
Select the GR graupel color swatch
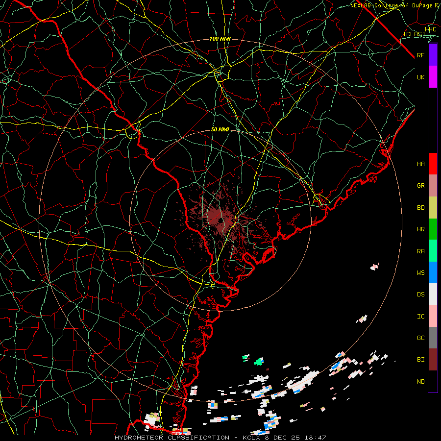(x=433, y=186)
